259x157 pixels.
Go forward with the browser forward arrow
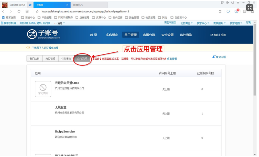[11, 11]
